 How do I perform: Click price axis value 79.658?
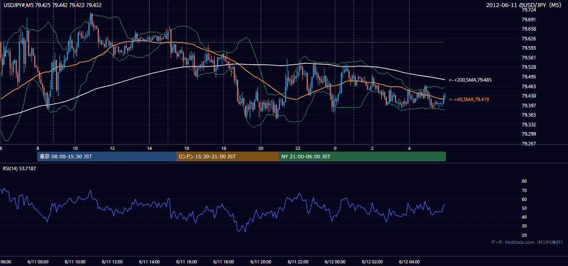coord(528,29)
